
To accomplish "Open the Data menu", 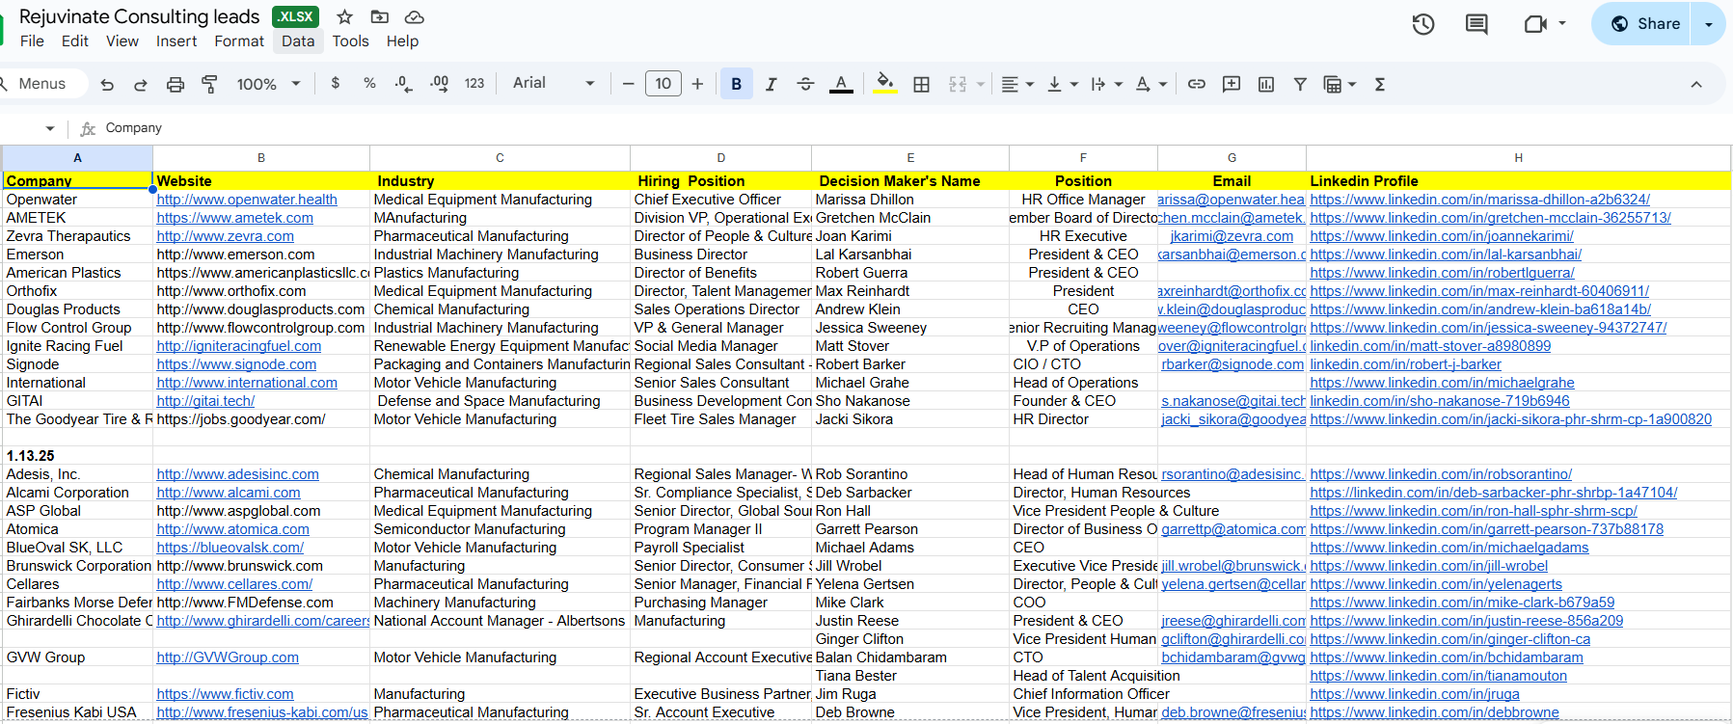I will (x=298, y=41).
